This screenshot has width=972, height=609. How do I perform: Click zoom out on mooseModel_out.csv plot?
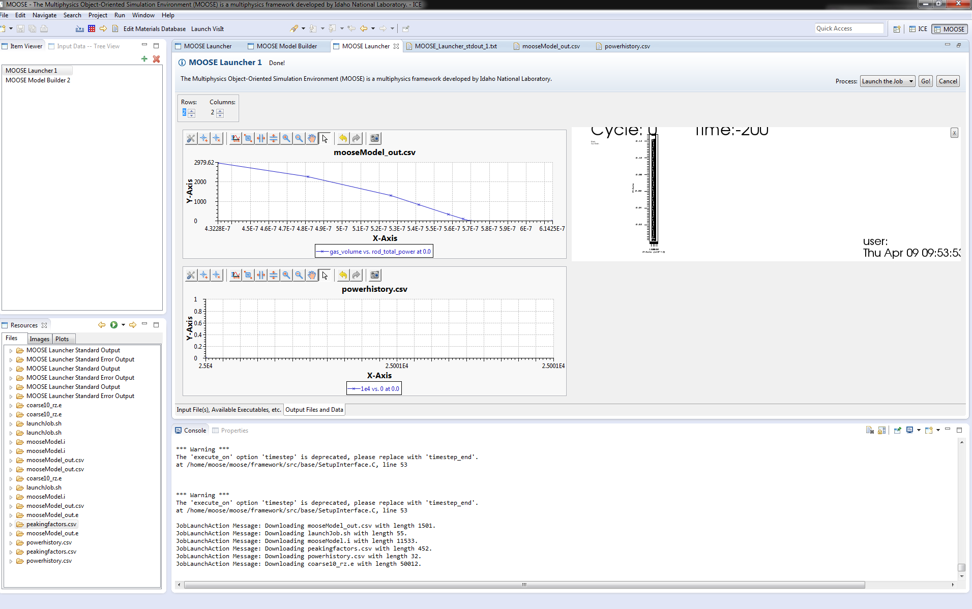click(x=299, y=138)
